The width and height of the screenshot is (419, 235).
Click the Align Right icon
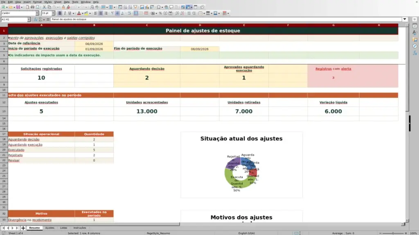tap(106, 13)
